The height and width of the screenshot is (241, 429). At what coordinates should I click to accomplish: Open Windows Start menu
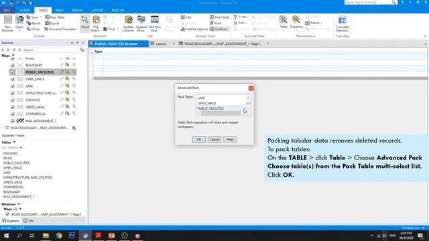click(6, 236)
